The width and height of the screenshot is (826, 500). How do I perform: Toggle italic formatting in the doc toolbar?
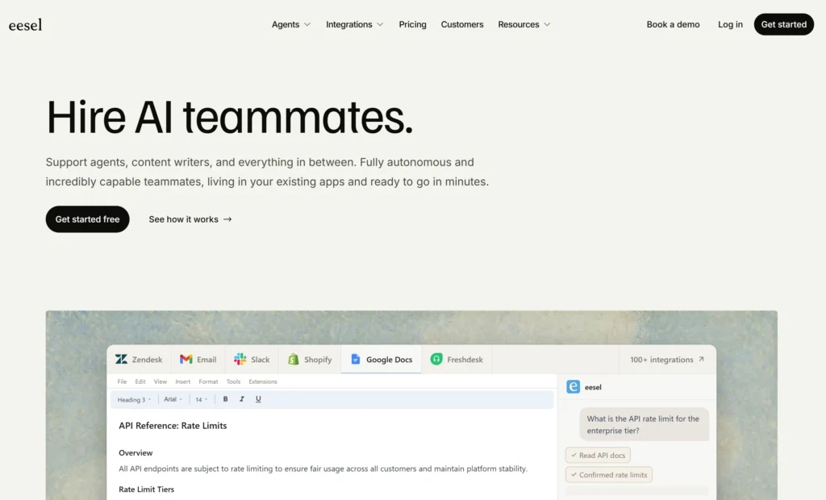(242, 399)
